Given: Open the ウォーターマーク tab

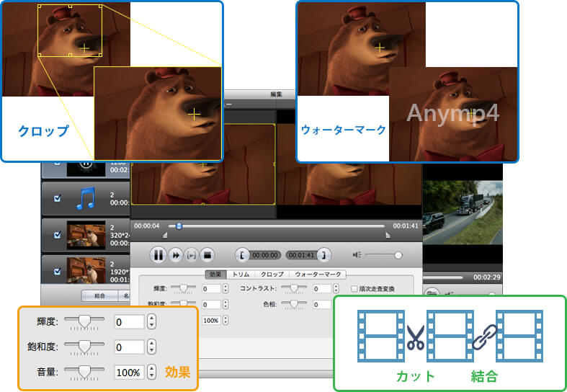Looking at the screenshot, I should [x=318, y=275].
